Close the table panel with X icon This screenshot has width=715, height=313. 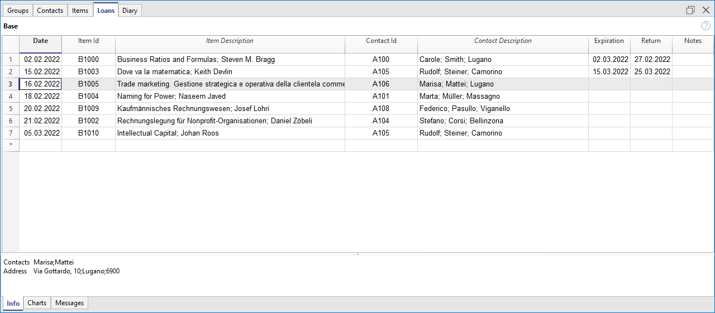(x=706, y=10)
